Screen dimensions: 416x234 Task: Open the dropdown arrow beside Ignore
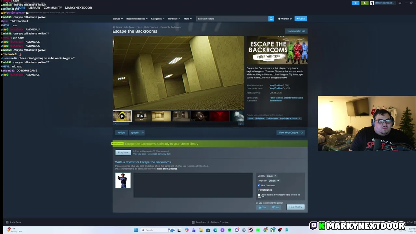pyautogui.click(x=143, y=133)
